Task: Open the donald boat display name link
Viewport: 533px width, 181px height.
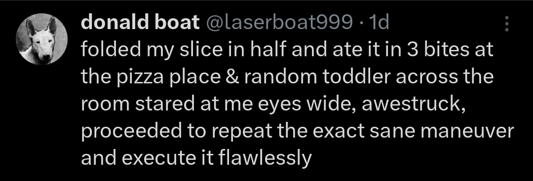Action: (x=140, y=23)
